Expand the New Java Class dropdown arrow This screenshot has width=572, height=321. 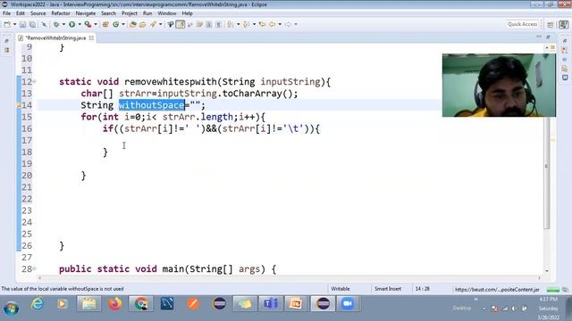click(x=123, y=24)
